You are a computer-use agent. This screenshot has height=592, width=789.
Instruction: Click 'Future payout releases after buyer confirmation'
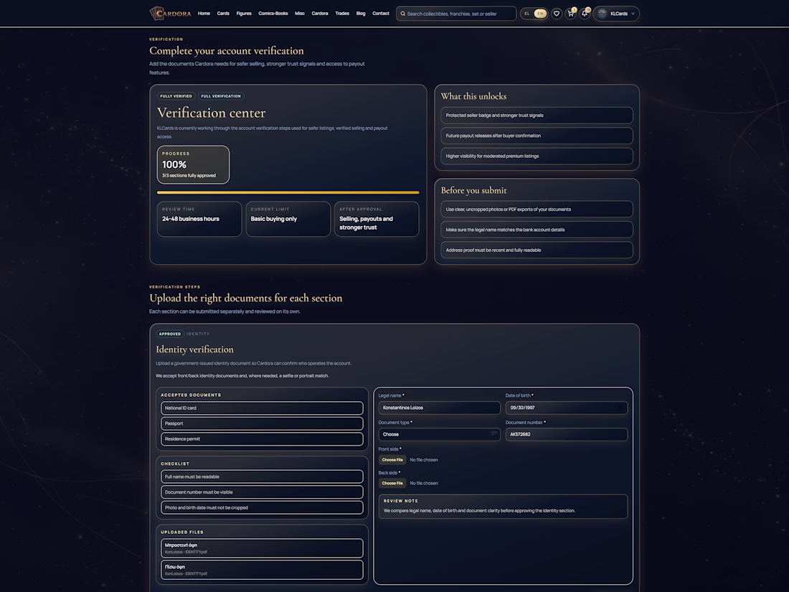coord(537,136)
